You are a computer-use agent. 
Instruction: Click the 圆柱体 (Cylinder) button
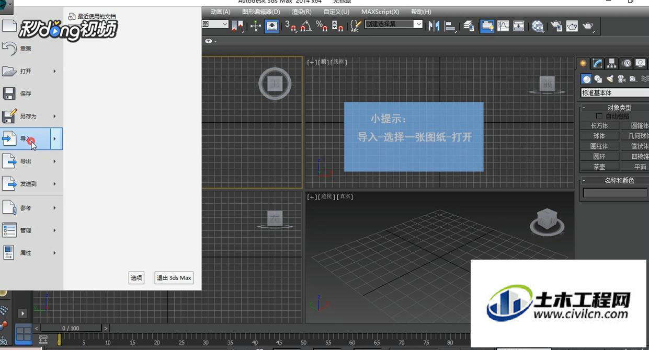tap(599, 146)
